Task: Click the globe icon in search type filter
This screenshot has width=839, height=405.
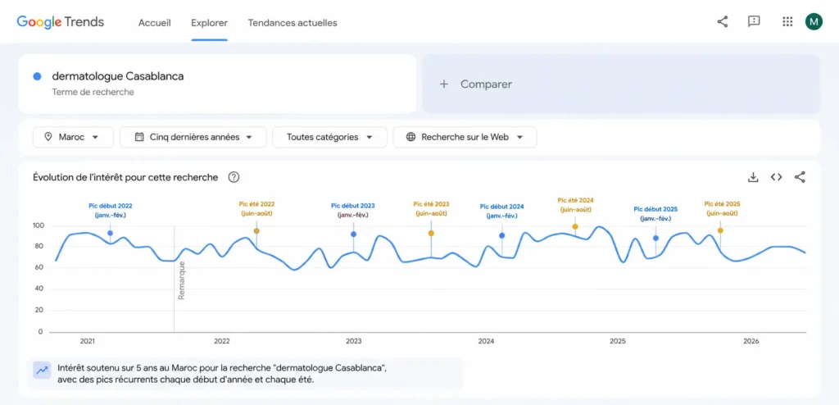Action: [x=411, y=137]
